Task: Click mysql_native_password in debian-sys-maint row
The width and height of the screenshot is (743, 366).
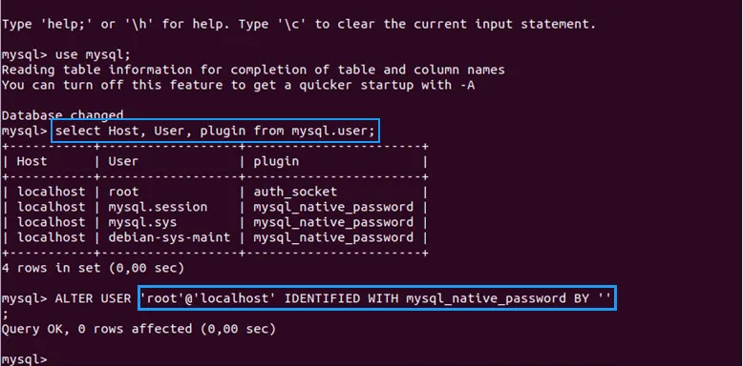Action: coord(333,237)
